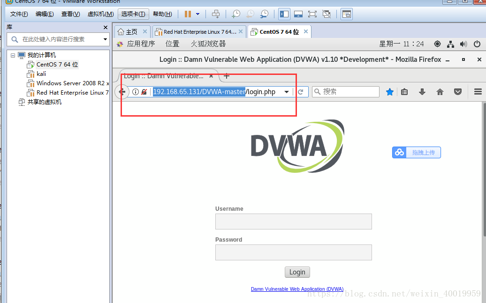Toggle library sidebar view icon
The image size is (486, 303).
[284, 14]
